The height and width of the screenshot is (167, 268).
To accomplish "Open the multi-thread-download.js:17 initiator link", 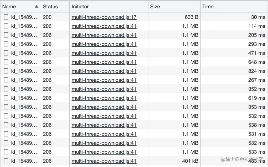I will click(x=104, y=17).
